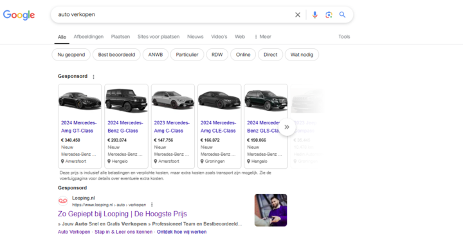The image size is (463, 244).
Task: Open 'Zo Gepiept bij Looping | De Hoogste Prijs'
Action: coord(122,214)
